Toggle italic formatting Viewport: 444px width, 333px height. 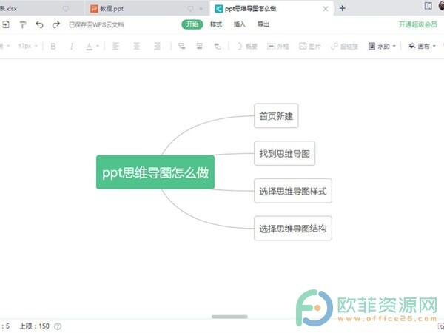[71, 46]
